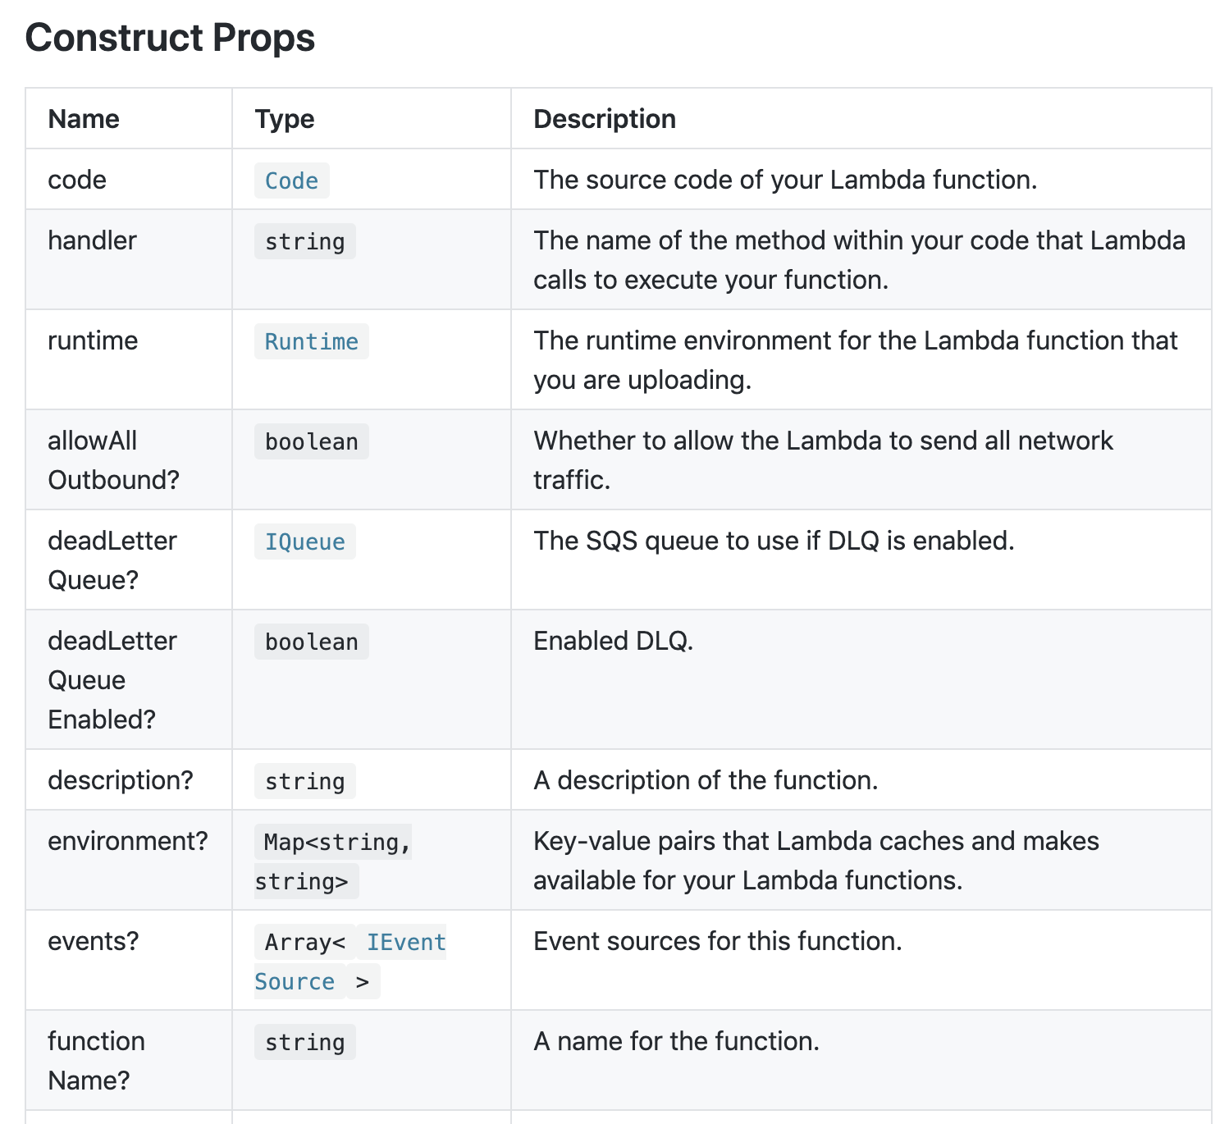The image size is (1229, 1124).
Task: Click the 'Enabled DLQ.' description text
Action: (613, 641)
